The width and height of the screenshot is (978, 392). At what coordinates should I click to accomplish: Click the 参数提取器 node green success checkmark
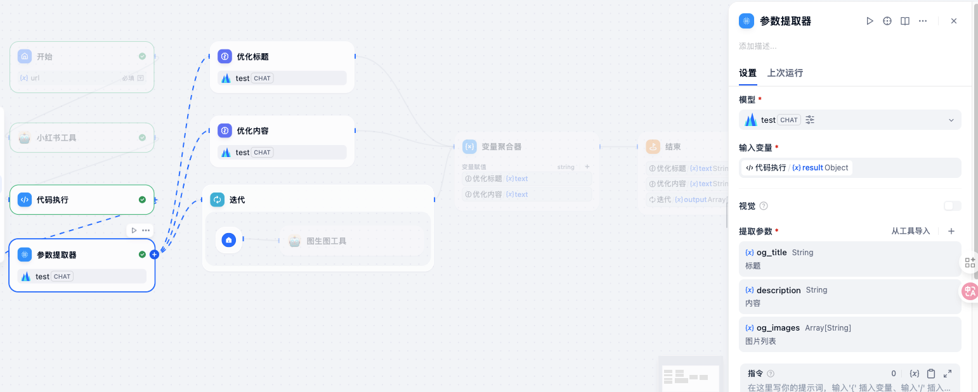[x=142, y=255]
